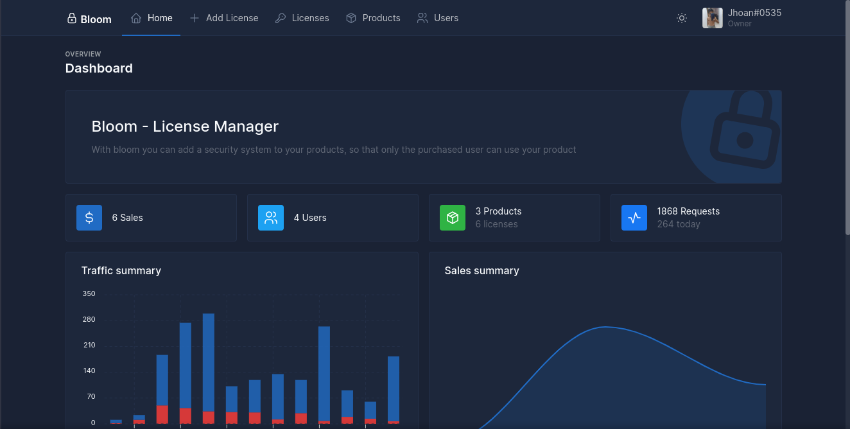The width and height of the screenshot is (850, 429).
Task: Toggle light theme with the sun icon
Action: 682,18
